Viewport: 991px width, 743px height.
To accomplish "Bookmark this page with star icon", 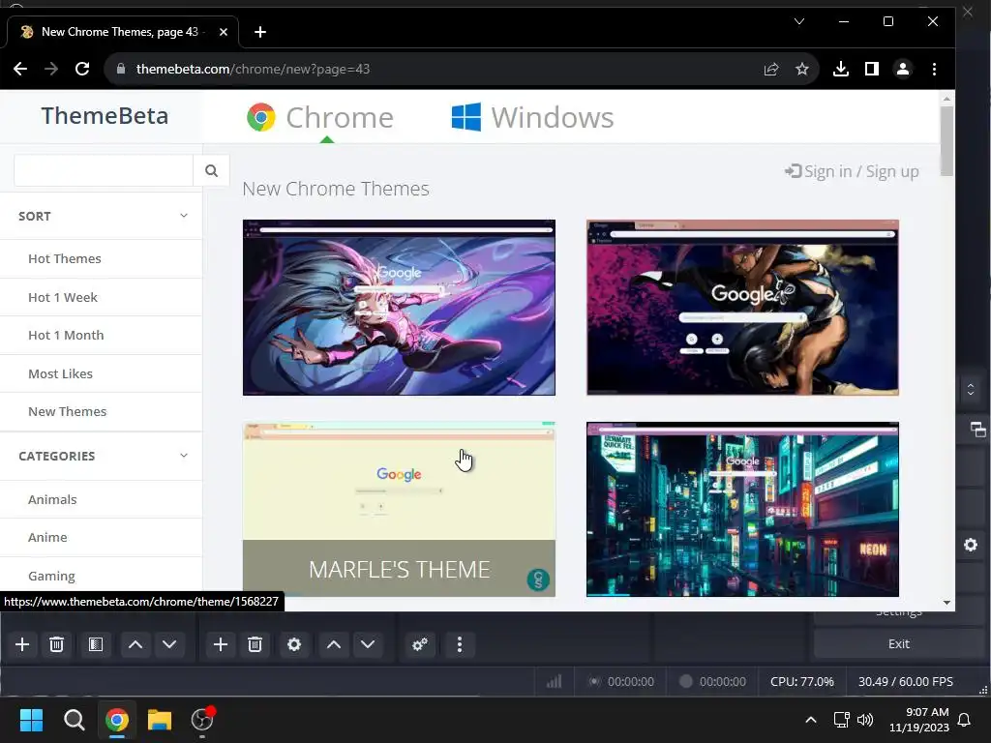I will pyautogui.click(x=802, y=69).
